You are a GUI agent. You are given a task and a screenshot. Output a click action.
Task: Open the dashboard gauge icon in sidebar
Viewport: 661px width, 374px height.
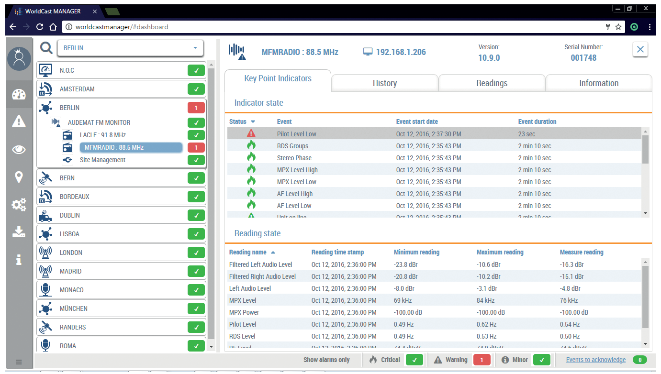[19, 94]
